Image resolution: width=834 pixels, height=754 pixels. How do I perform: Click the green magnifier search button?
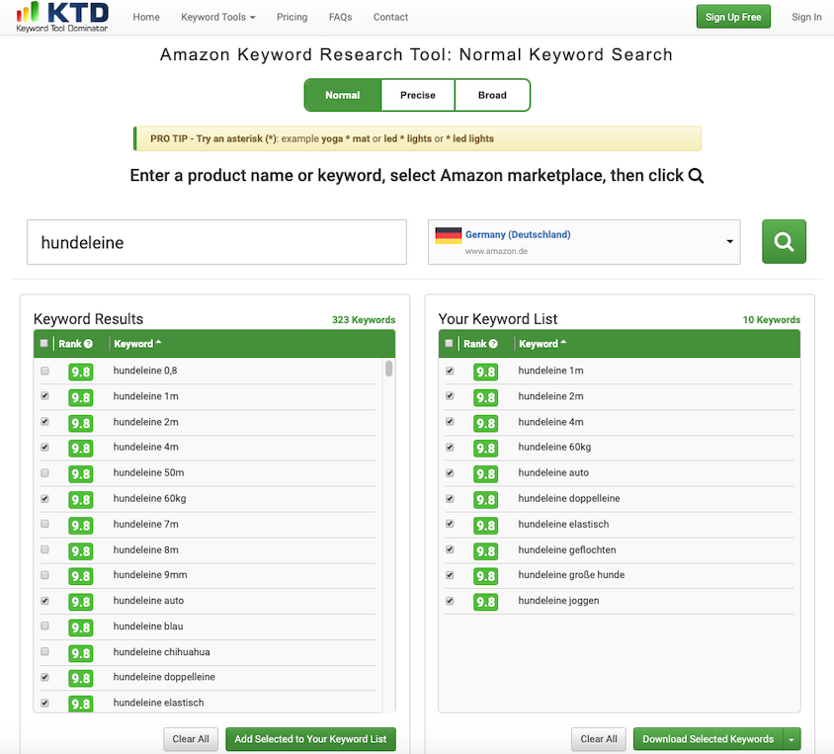tap(784, 242)
